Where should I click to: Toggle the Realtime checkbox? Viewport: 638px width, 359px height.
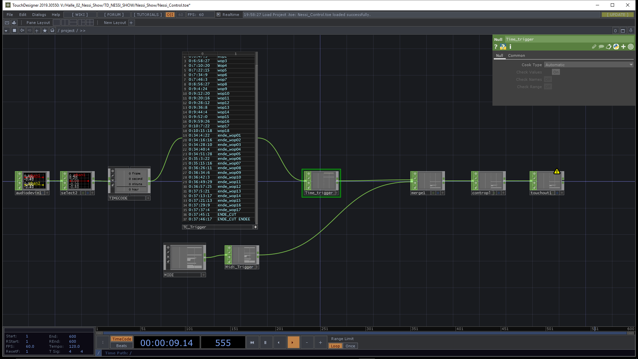(x=218, y=15)
